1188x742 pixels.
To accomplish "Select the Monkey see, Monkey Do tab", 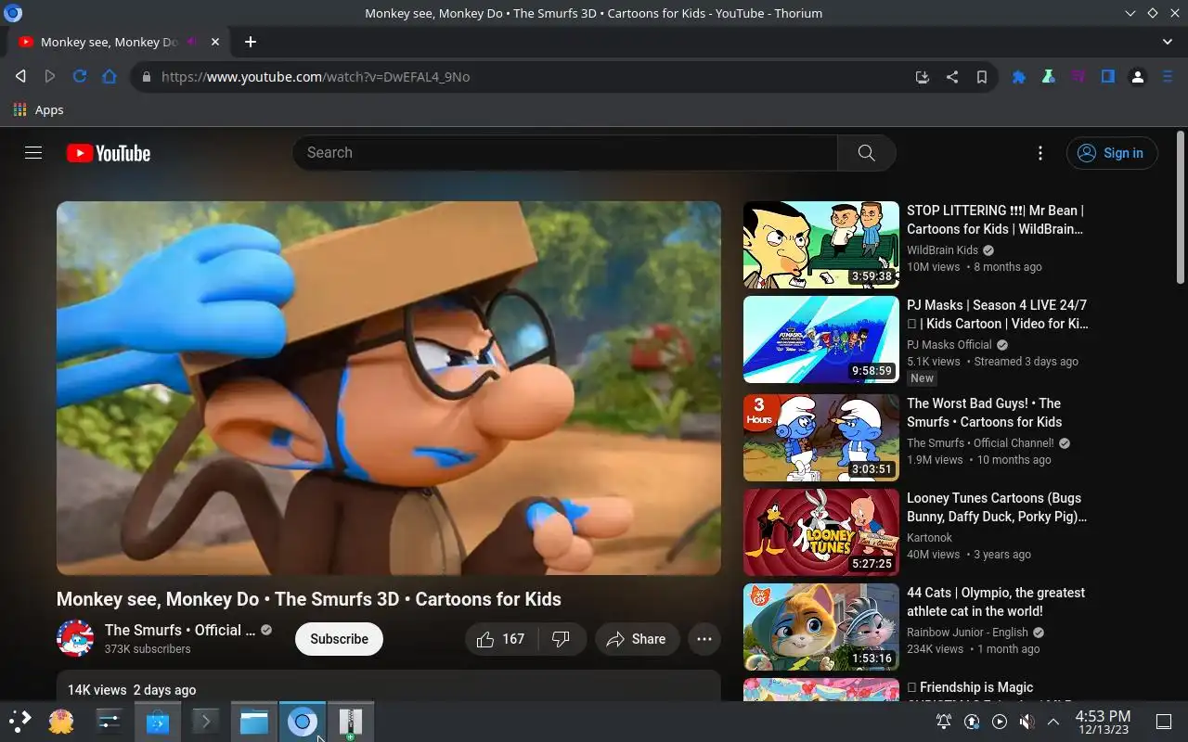I will point(119,42).
